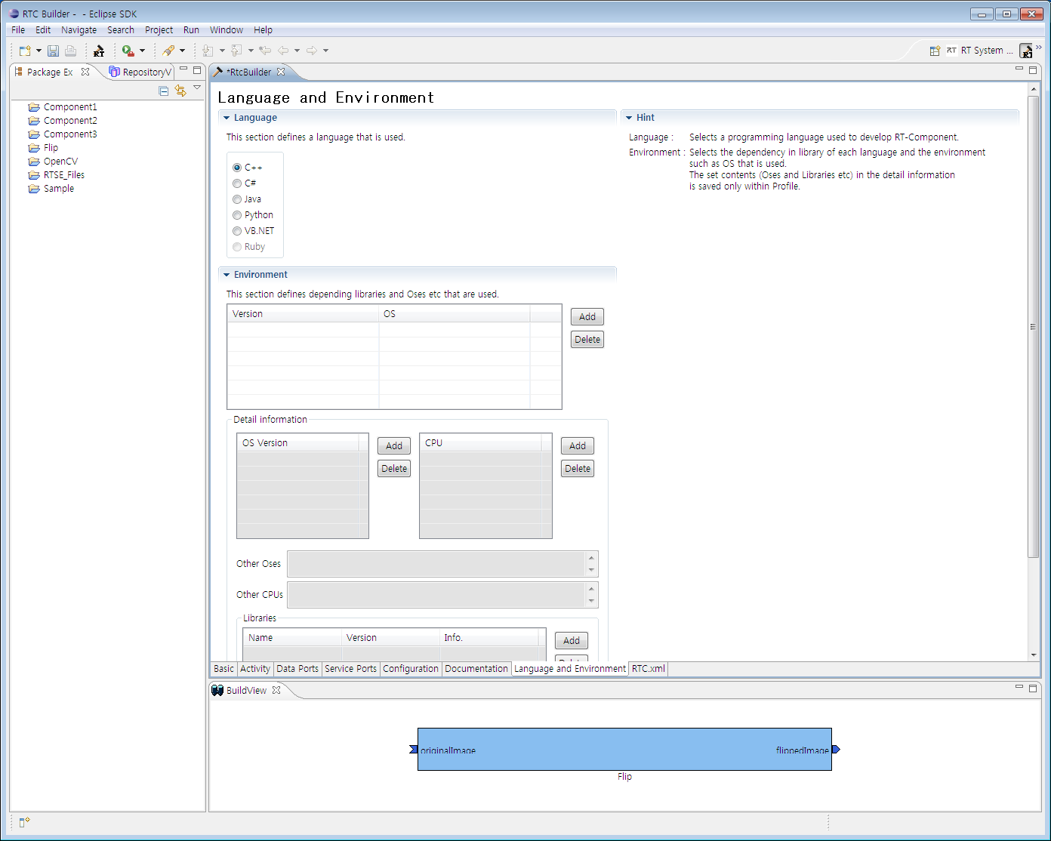This screenshot has height=841, width=1051.
Task: Open the Previous Annotation dropdown arrow
Action: 251,51
